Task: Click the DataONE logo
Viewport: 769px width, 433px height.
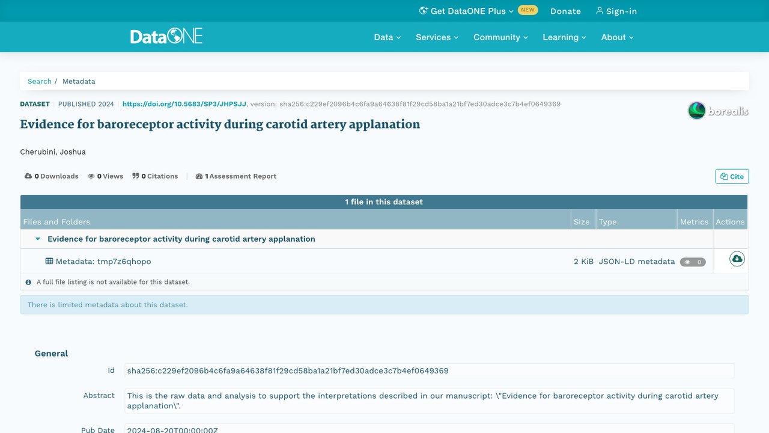Action: (166, 37)
